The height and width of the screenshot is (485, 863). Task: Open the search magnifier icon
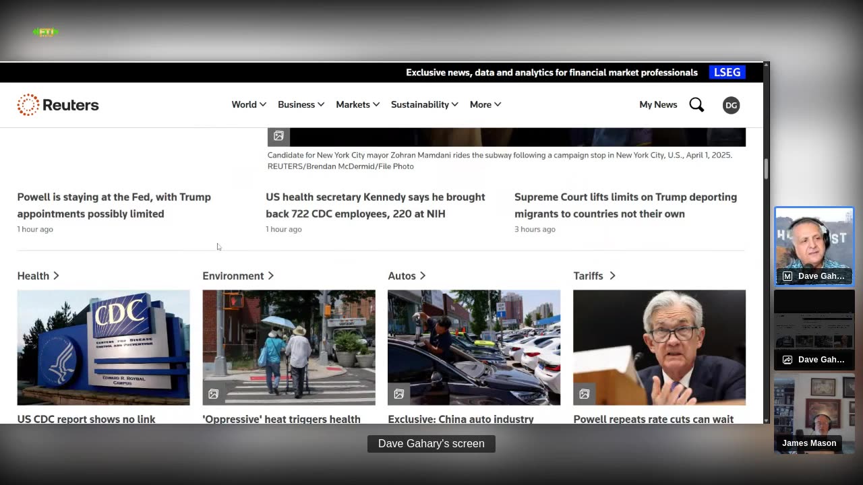tap(696, 104)
